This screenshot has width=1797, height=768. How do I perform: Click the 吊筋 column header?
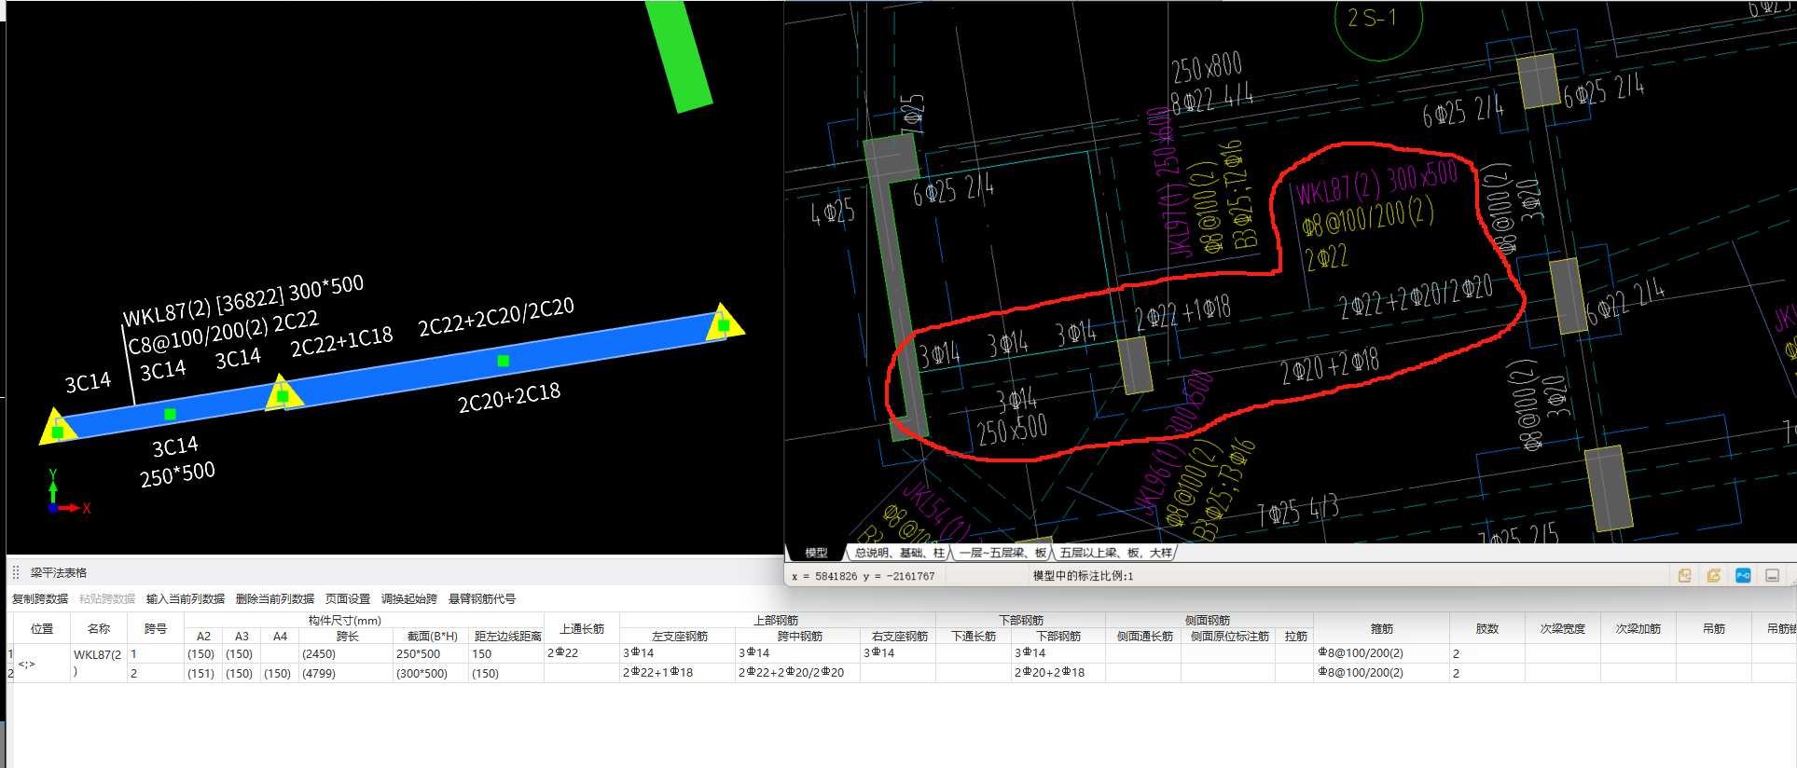pos(1714,628)
